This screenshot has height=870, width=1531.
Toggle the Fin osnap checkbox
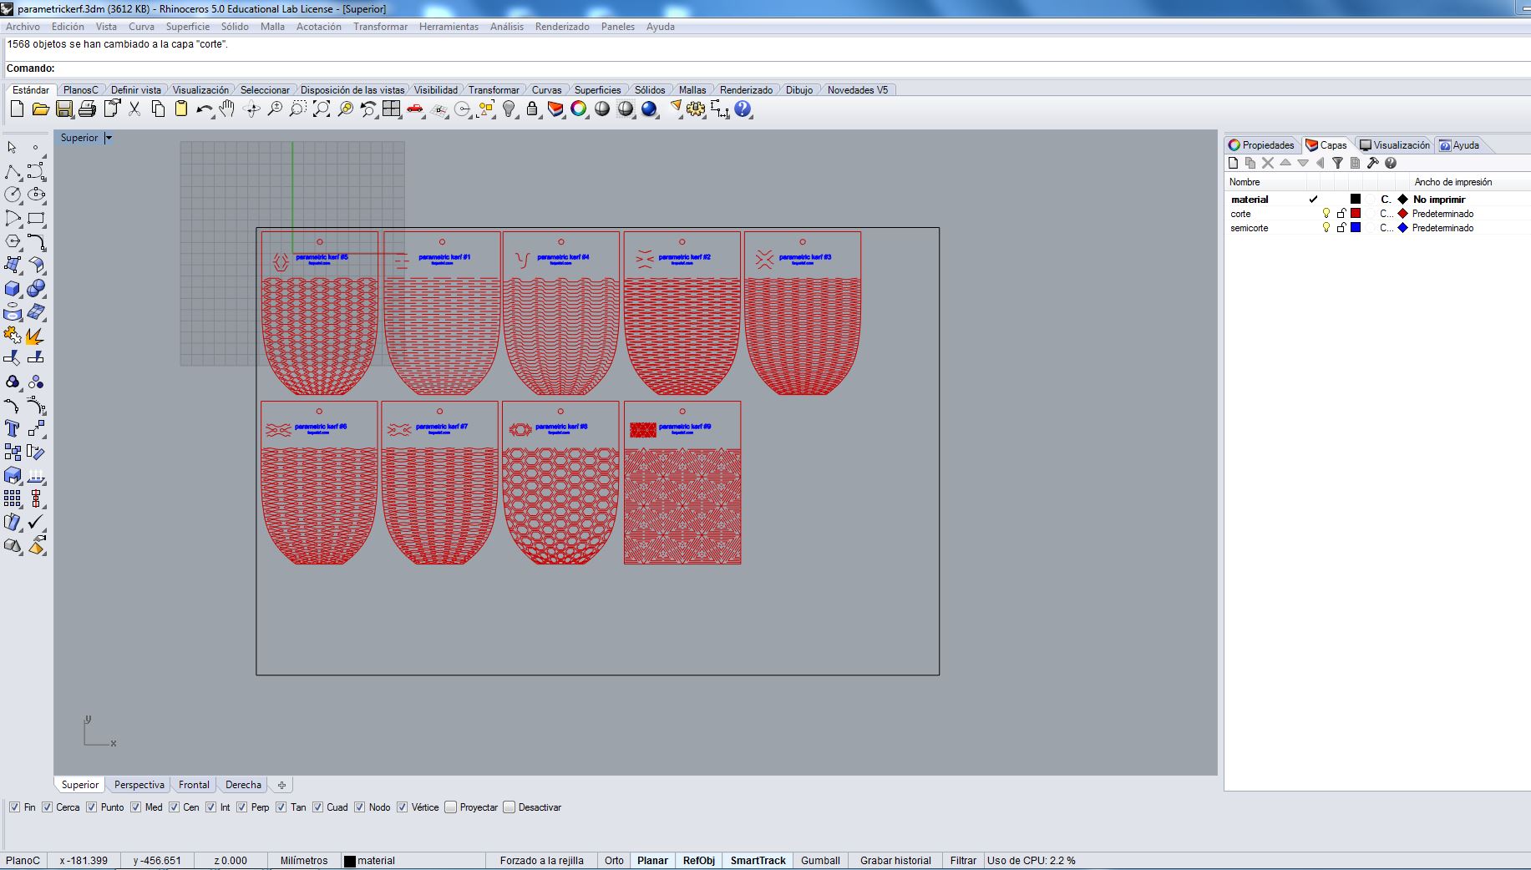tap(14, 807)
